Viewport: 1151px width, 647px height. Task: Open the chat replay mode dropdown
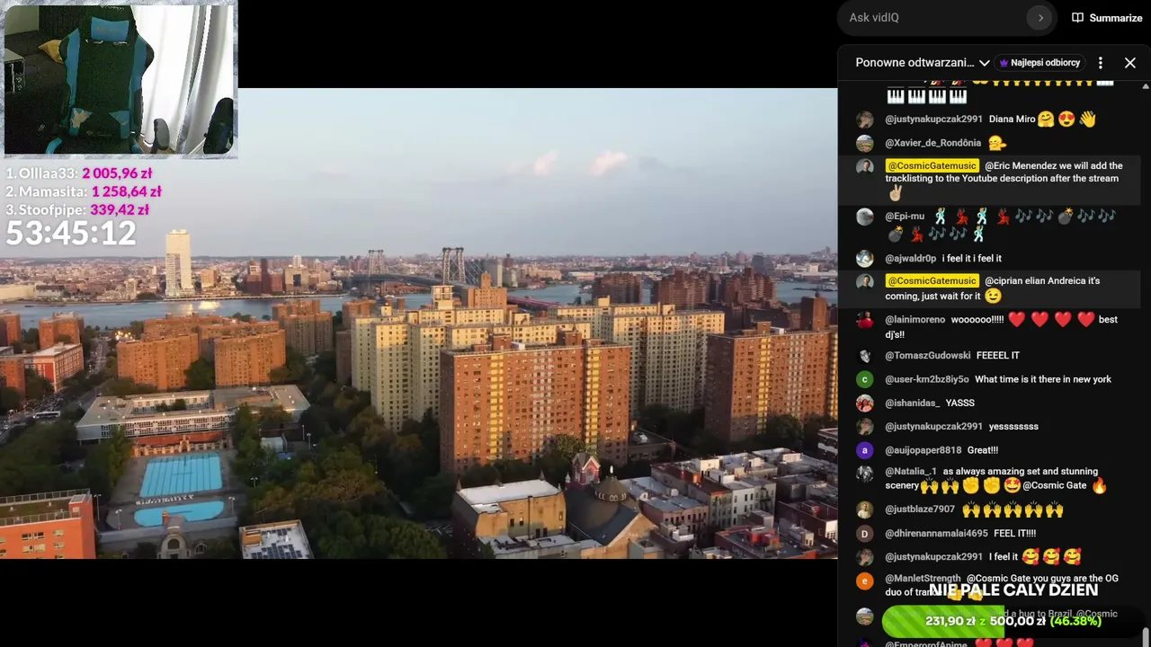coord(922,63)
